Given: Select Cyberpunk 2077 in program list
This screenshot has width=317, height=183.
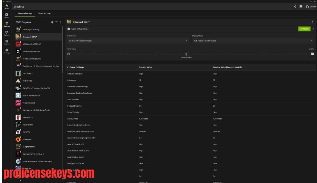Looking at the screenshot, I should point(39,37).
